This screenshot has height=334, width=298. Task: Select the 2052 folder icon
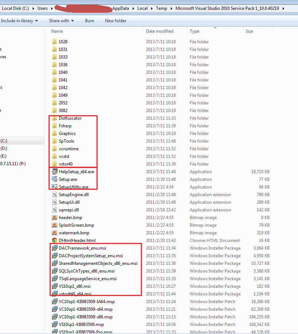coord(54,103)
